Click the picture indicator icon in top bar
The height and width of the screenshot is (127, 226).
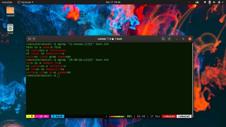(x=197, y=2)
